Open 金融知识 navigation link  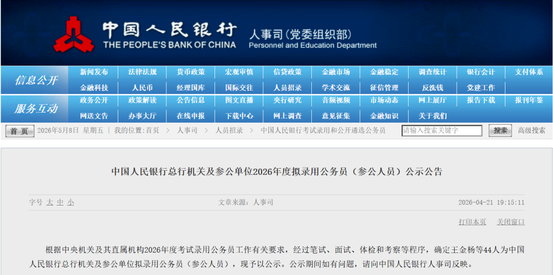click(x=384, y=116)
